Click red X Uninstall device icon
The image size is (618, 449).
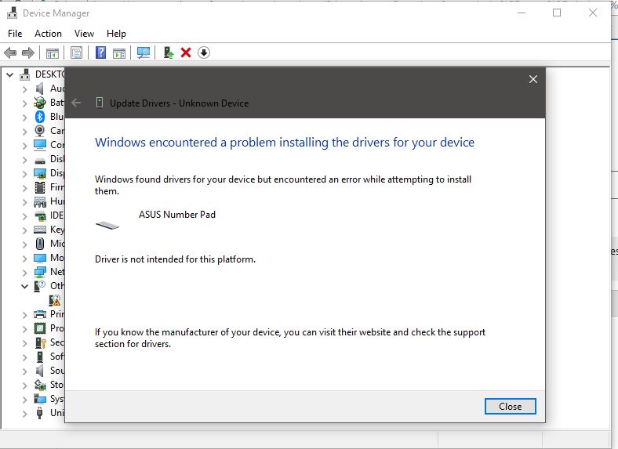[x=186, y=53]
